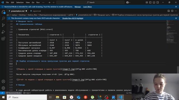Viewport: 179px width, 100px height.
Task: Click 'Коэффициент загрузки' table row label
Action: coord(29,48)
